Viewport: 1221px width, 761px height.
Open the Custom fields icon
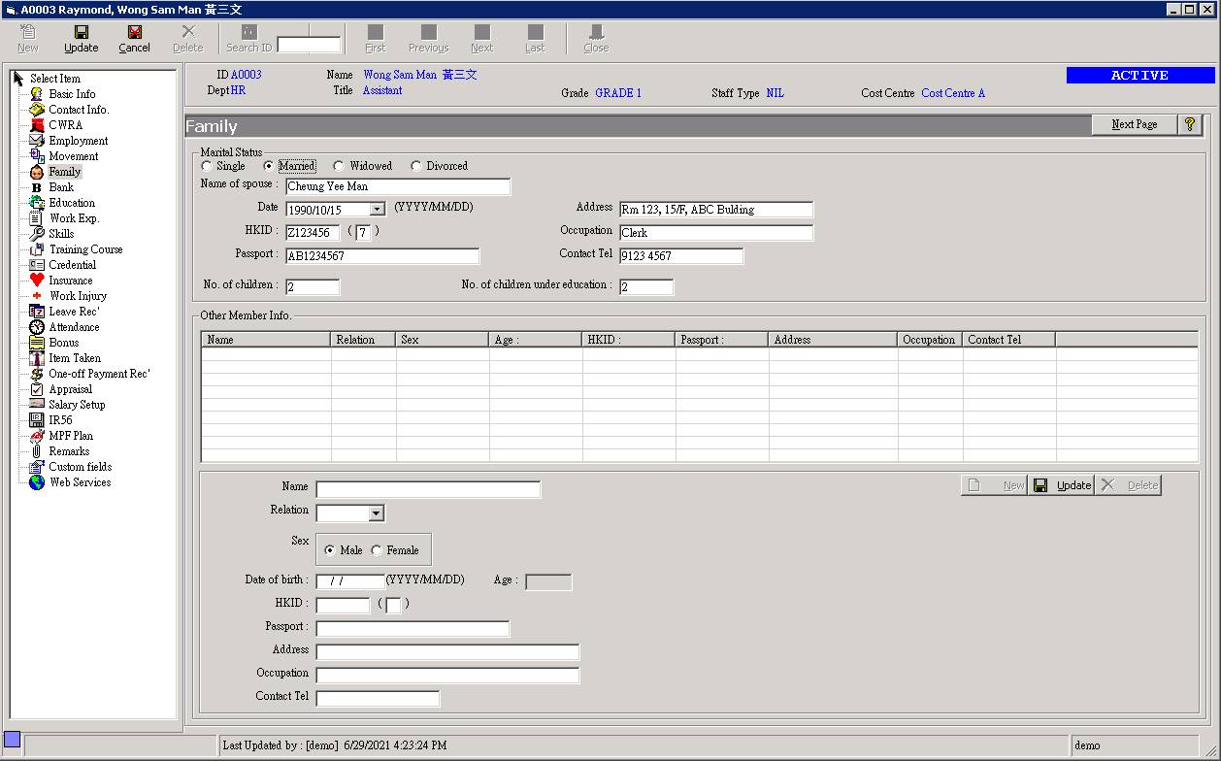(x=37, y=467)
